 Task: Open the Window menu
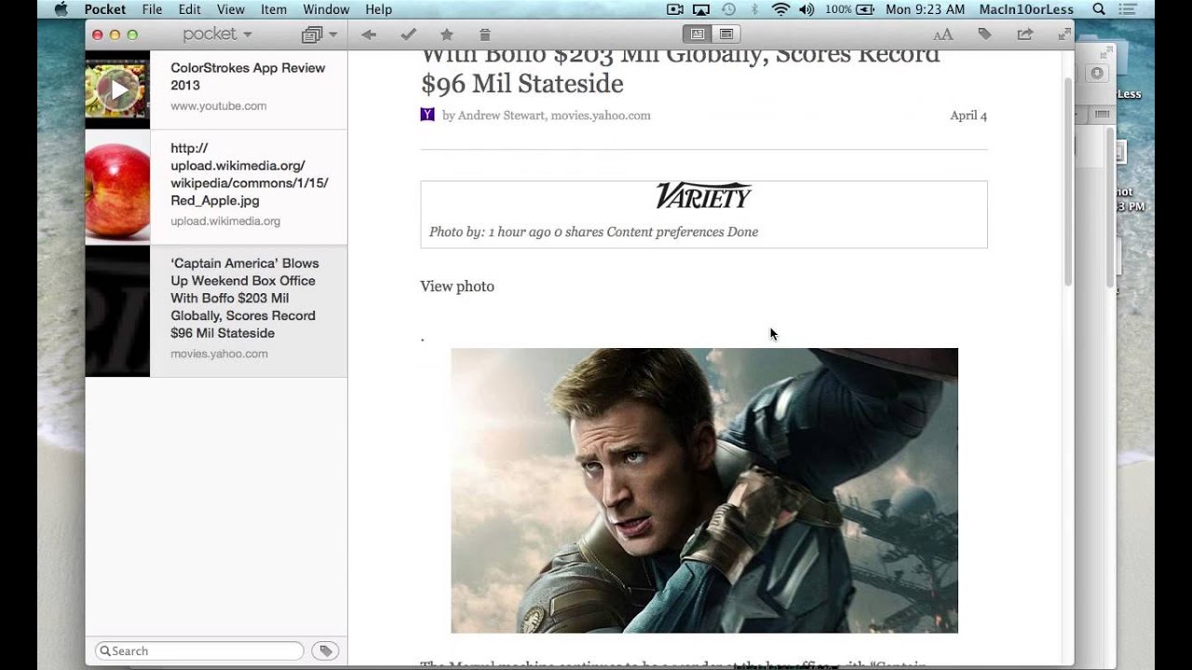pos(326,9)
